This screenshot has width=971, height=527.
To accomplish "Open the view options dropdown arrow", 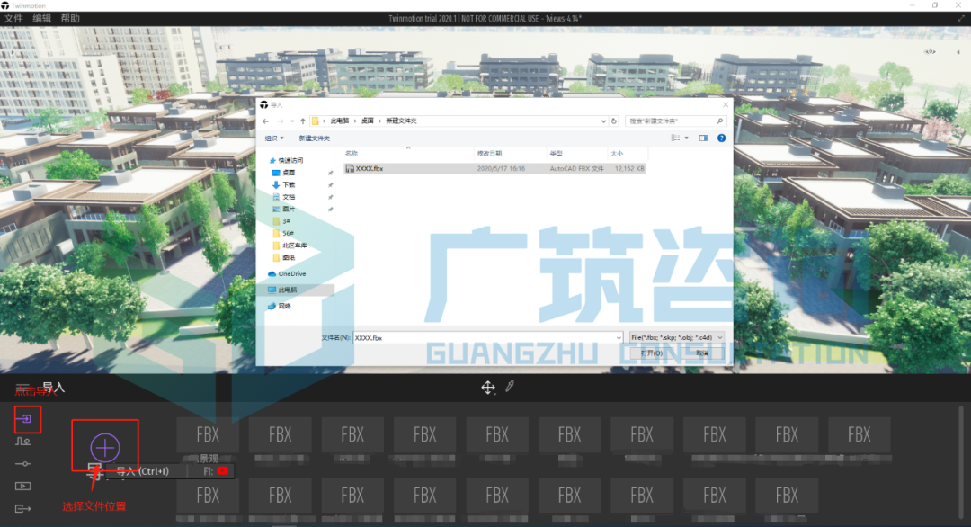I will [x=686, y=138].
